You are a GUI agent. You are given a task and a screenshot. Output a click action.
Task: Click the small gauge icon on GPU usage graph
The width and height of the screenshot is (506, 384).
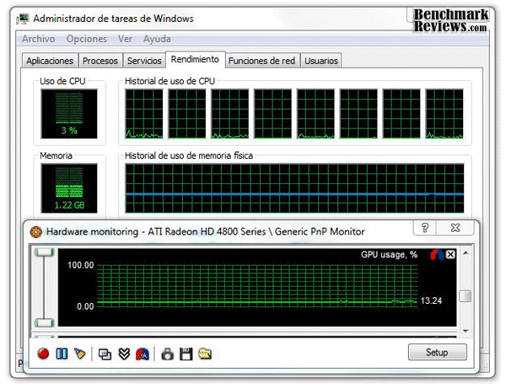click(436, 254)
